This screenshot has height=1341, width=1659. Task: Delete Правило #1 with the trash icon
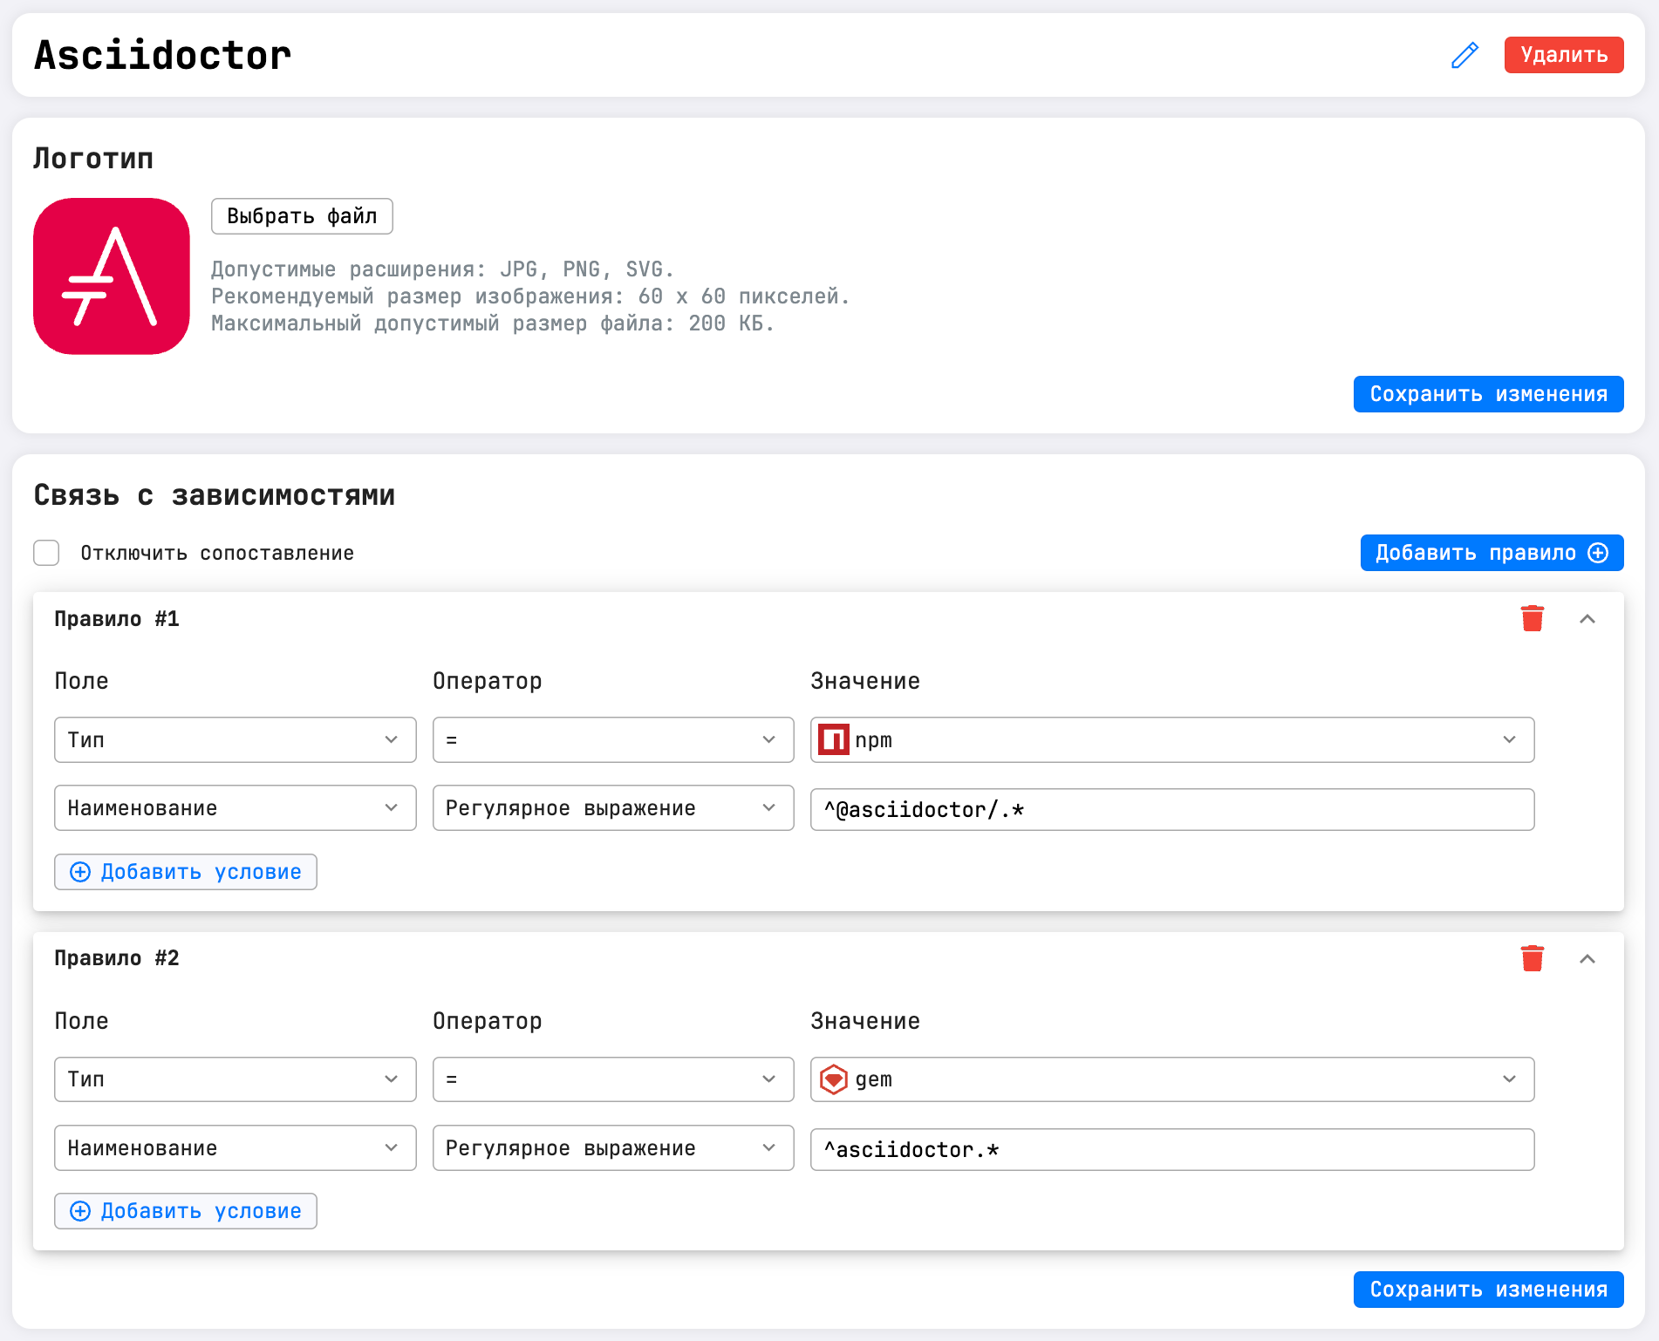coord(1533,618)
